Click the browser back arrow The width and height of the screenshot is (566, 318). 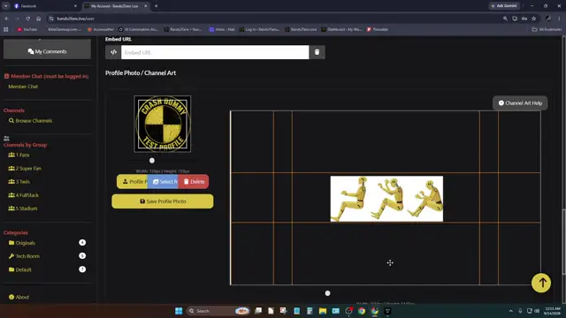pyautogui.click(x=7, y=19)
